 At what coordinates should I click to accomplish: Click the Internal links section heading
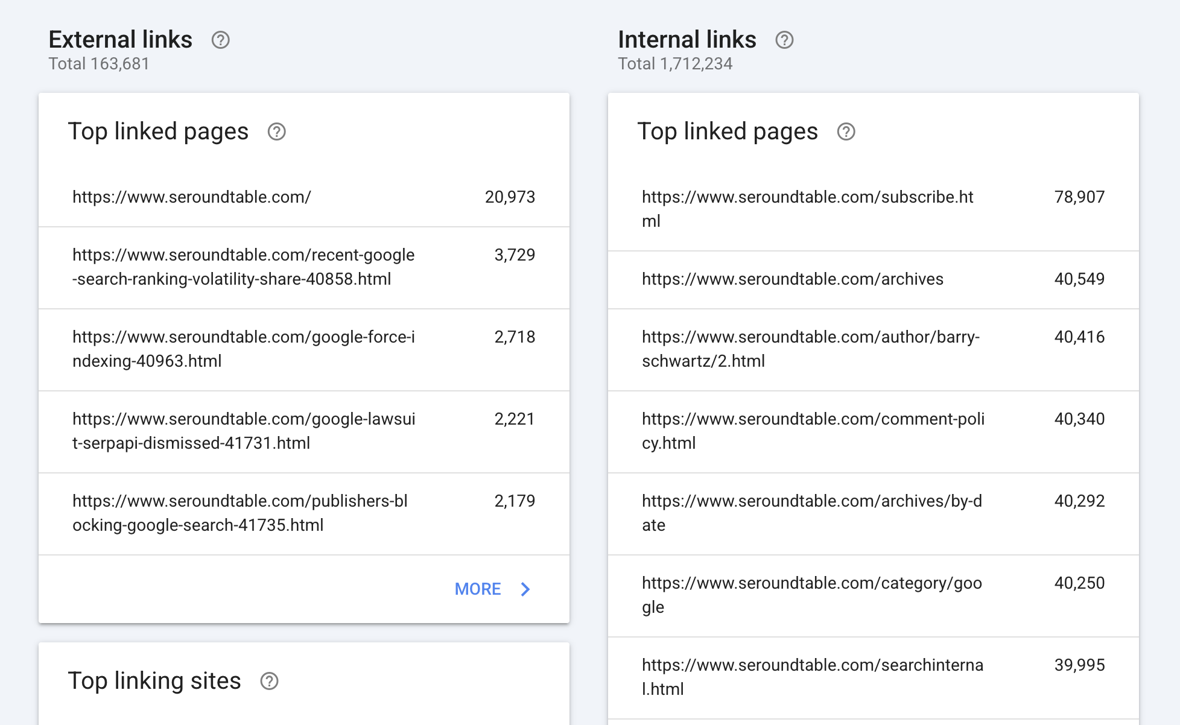(x=687, y=40)
